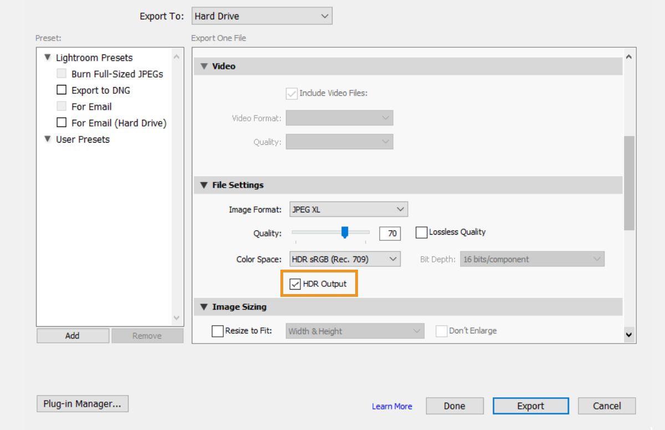Expand the Lightroom Presets group
Screen dimensions: 665x430
tap(47, 58)
